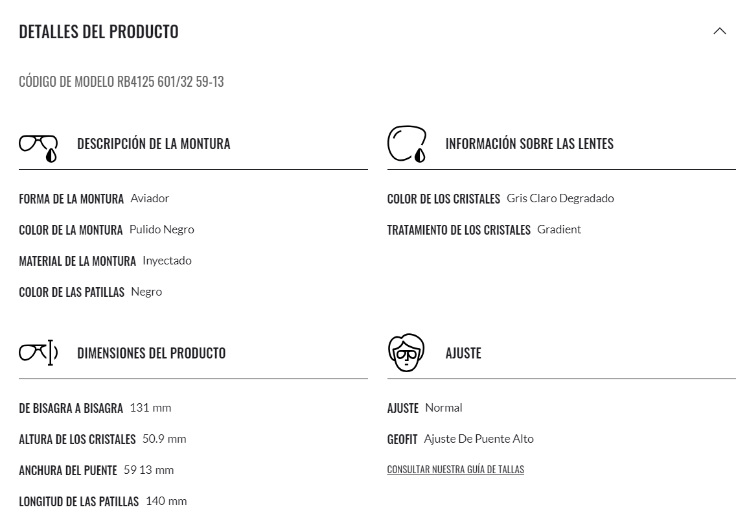This screenshot has width=749, height=527.
Task: Click the lens information droplet icon
Action: click(406, 144)
